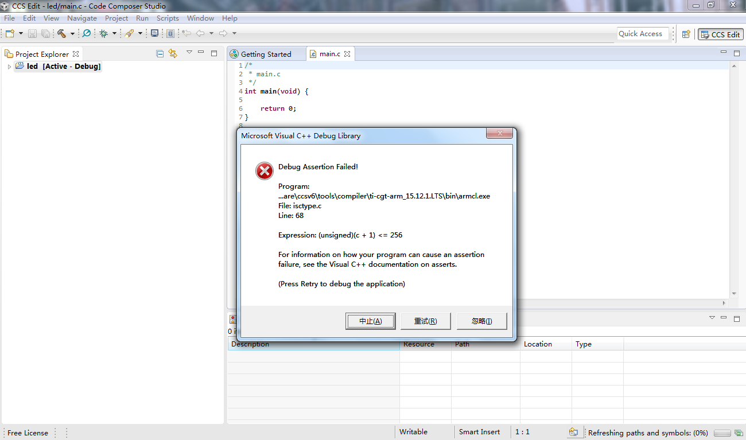Click the document list toolbar icon

[x=170, y=34]
